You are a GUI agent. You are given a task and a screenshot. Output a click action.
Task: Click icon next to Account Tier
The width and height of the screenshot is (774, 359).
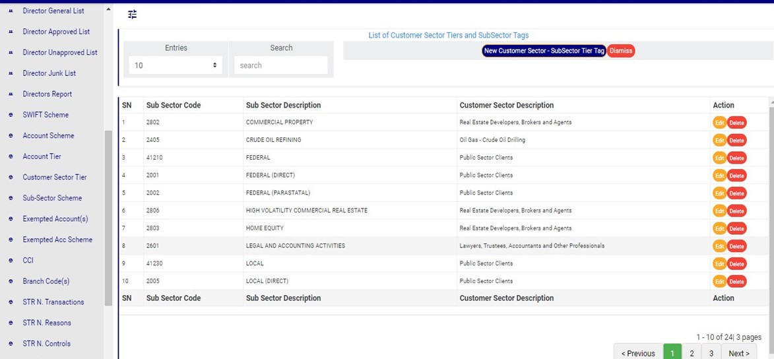(11, 156)
